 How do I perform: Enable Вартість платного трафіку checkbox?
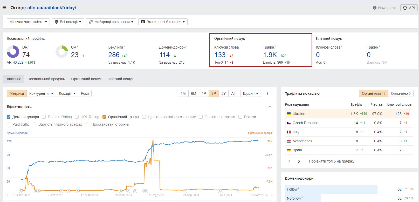[35, 124]
